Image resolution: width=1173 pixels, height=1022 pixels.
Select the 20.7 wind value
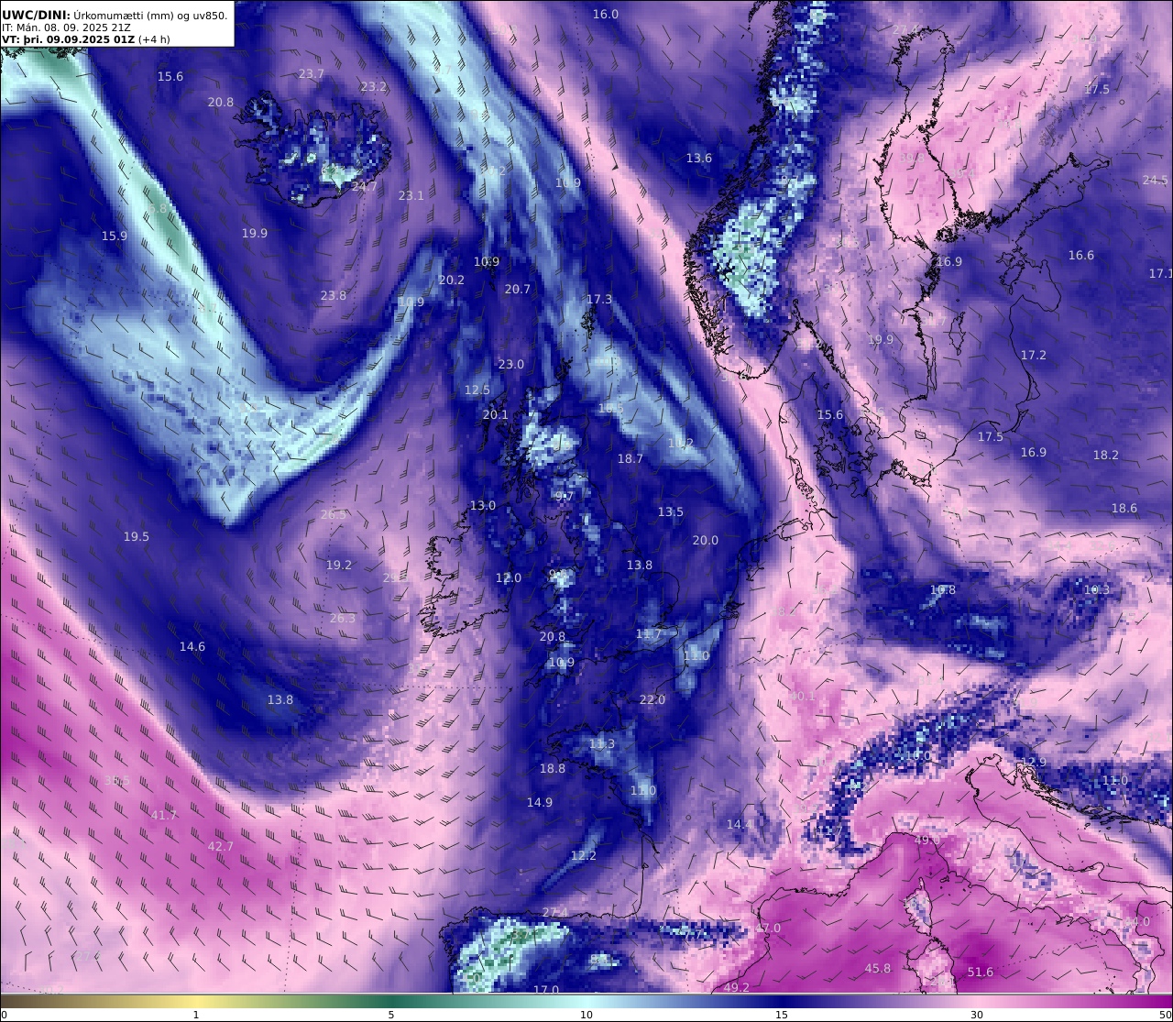click(518, 289)
